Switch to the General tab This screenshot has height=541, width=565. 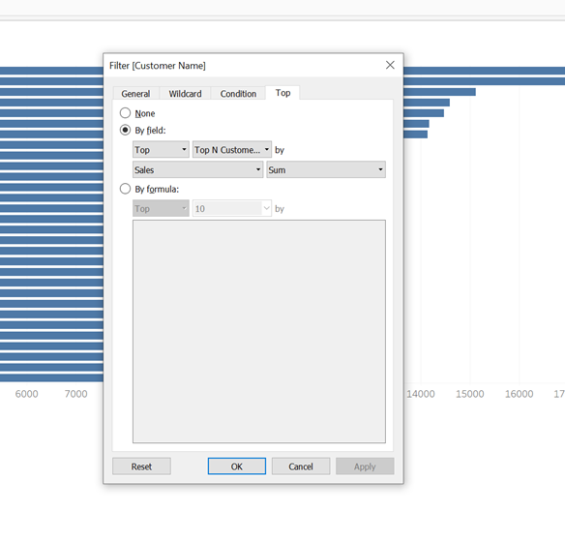click(x=135, y=94)
